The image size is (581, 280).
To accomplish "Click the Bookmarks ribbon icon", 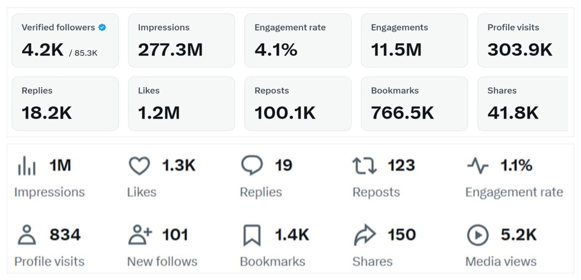I will pyautogui.click(x=252, y=235).
